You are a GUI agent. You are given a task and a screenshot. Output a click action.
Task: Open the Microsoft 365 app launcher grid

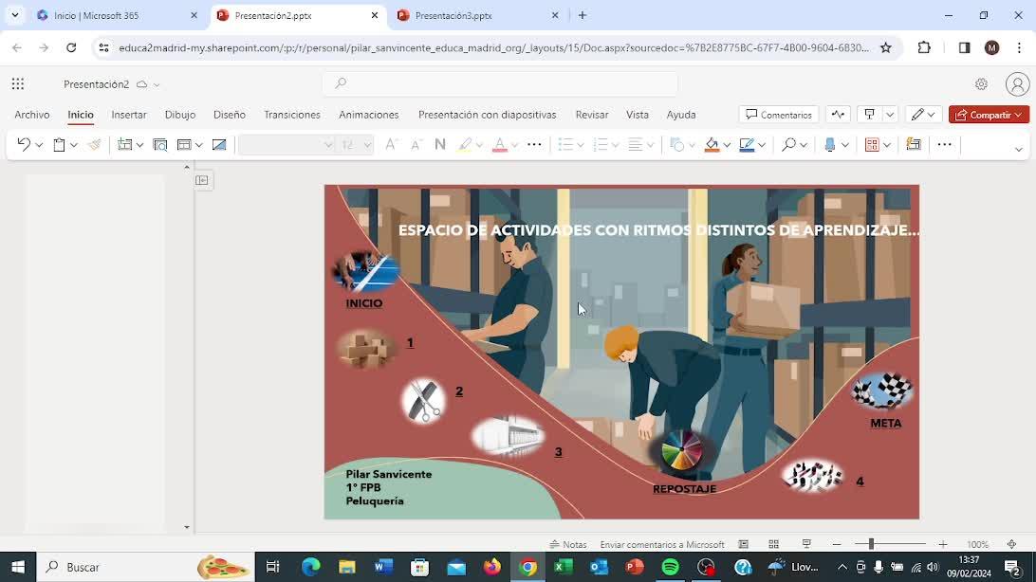click(18, 83)
